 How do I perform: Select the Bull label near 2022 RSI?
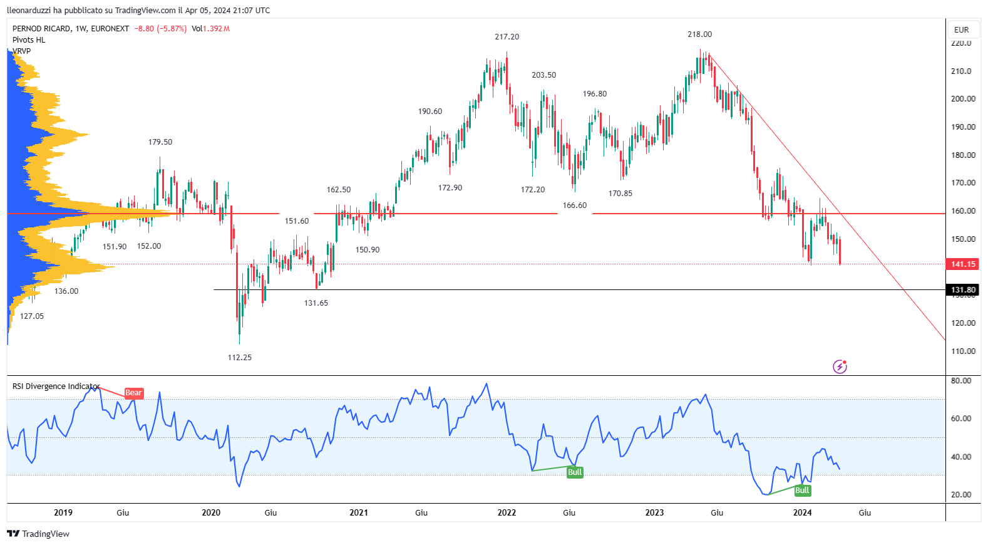(x=575, y=472)
